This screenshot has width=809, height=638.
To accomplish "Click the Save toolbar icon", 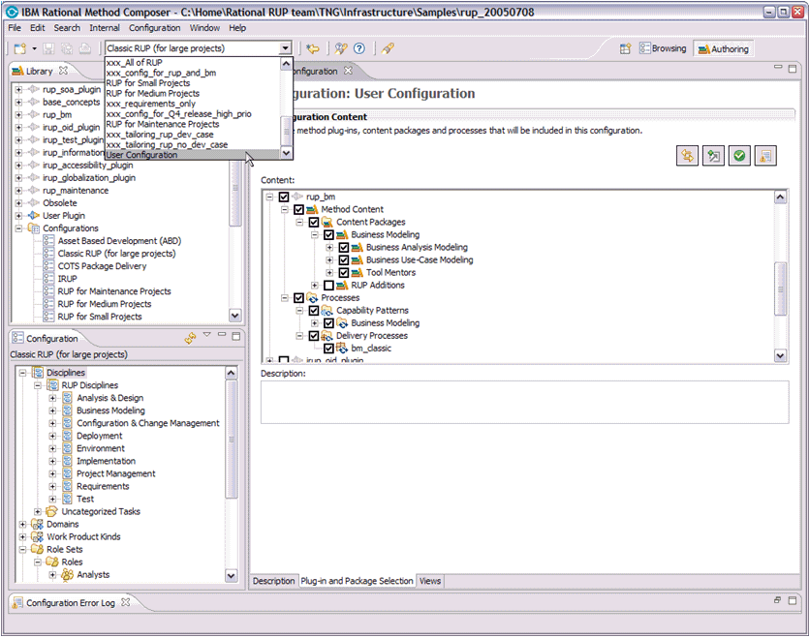I will click(48, 49).
